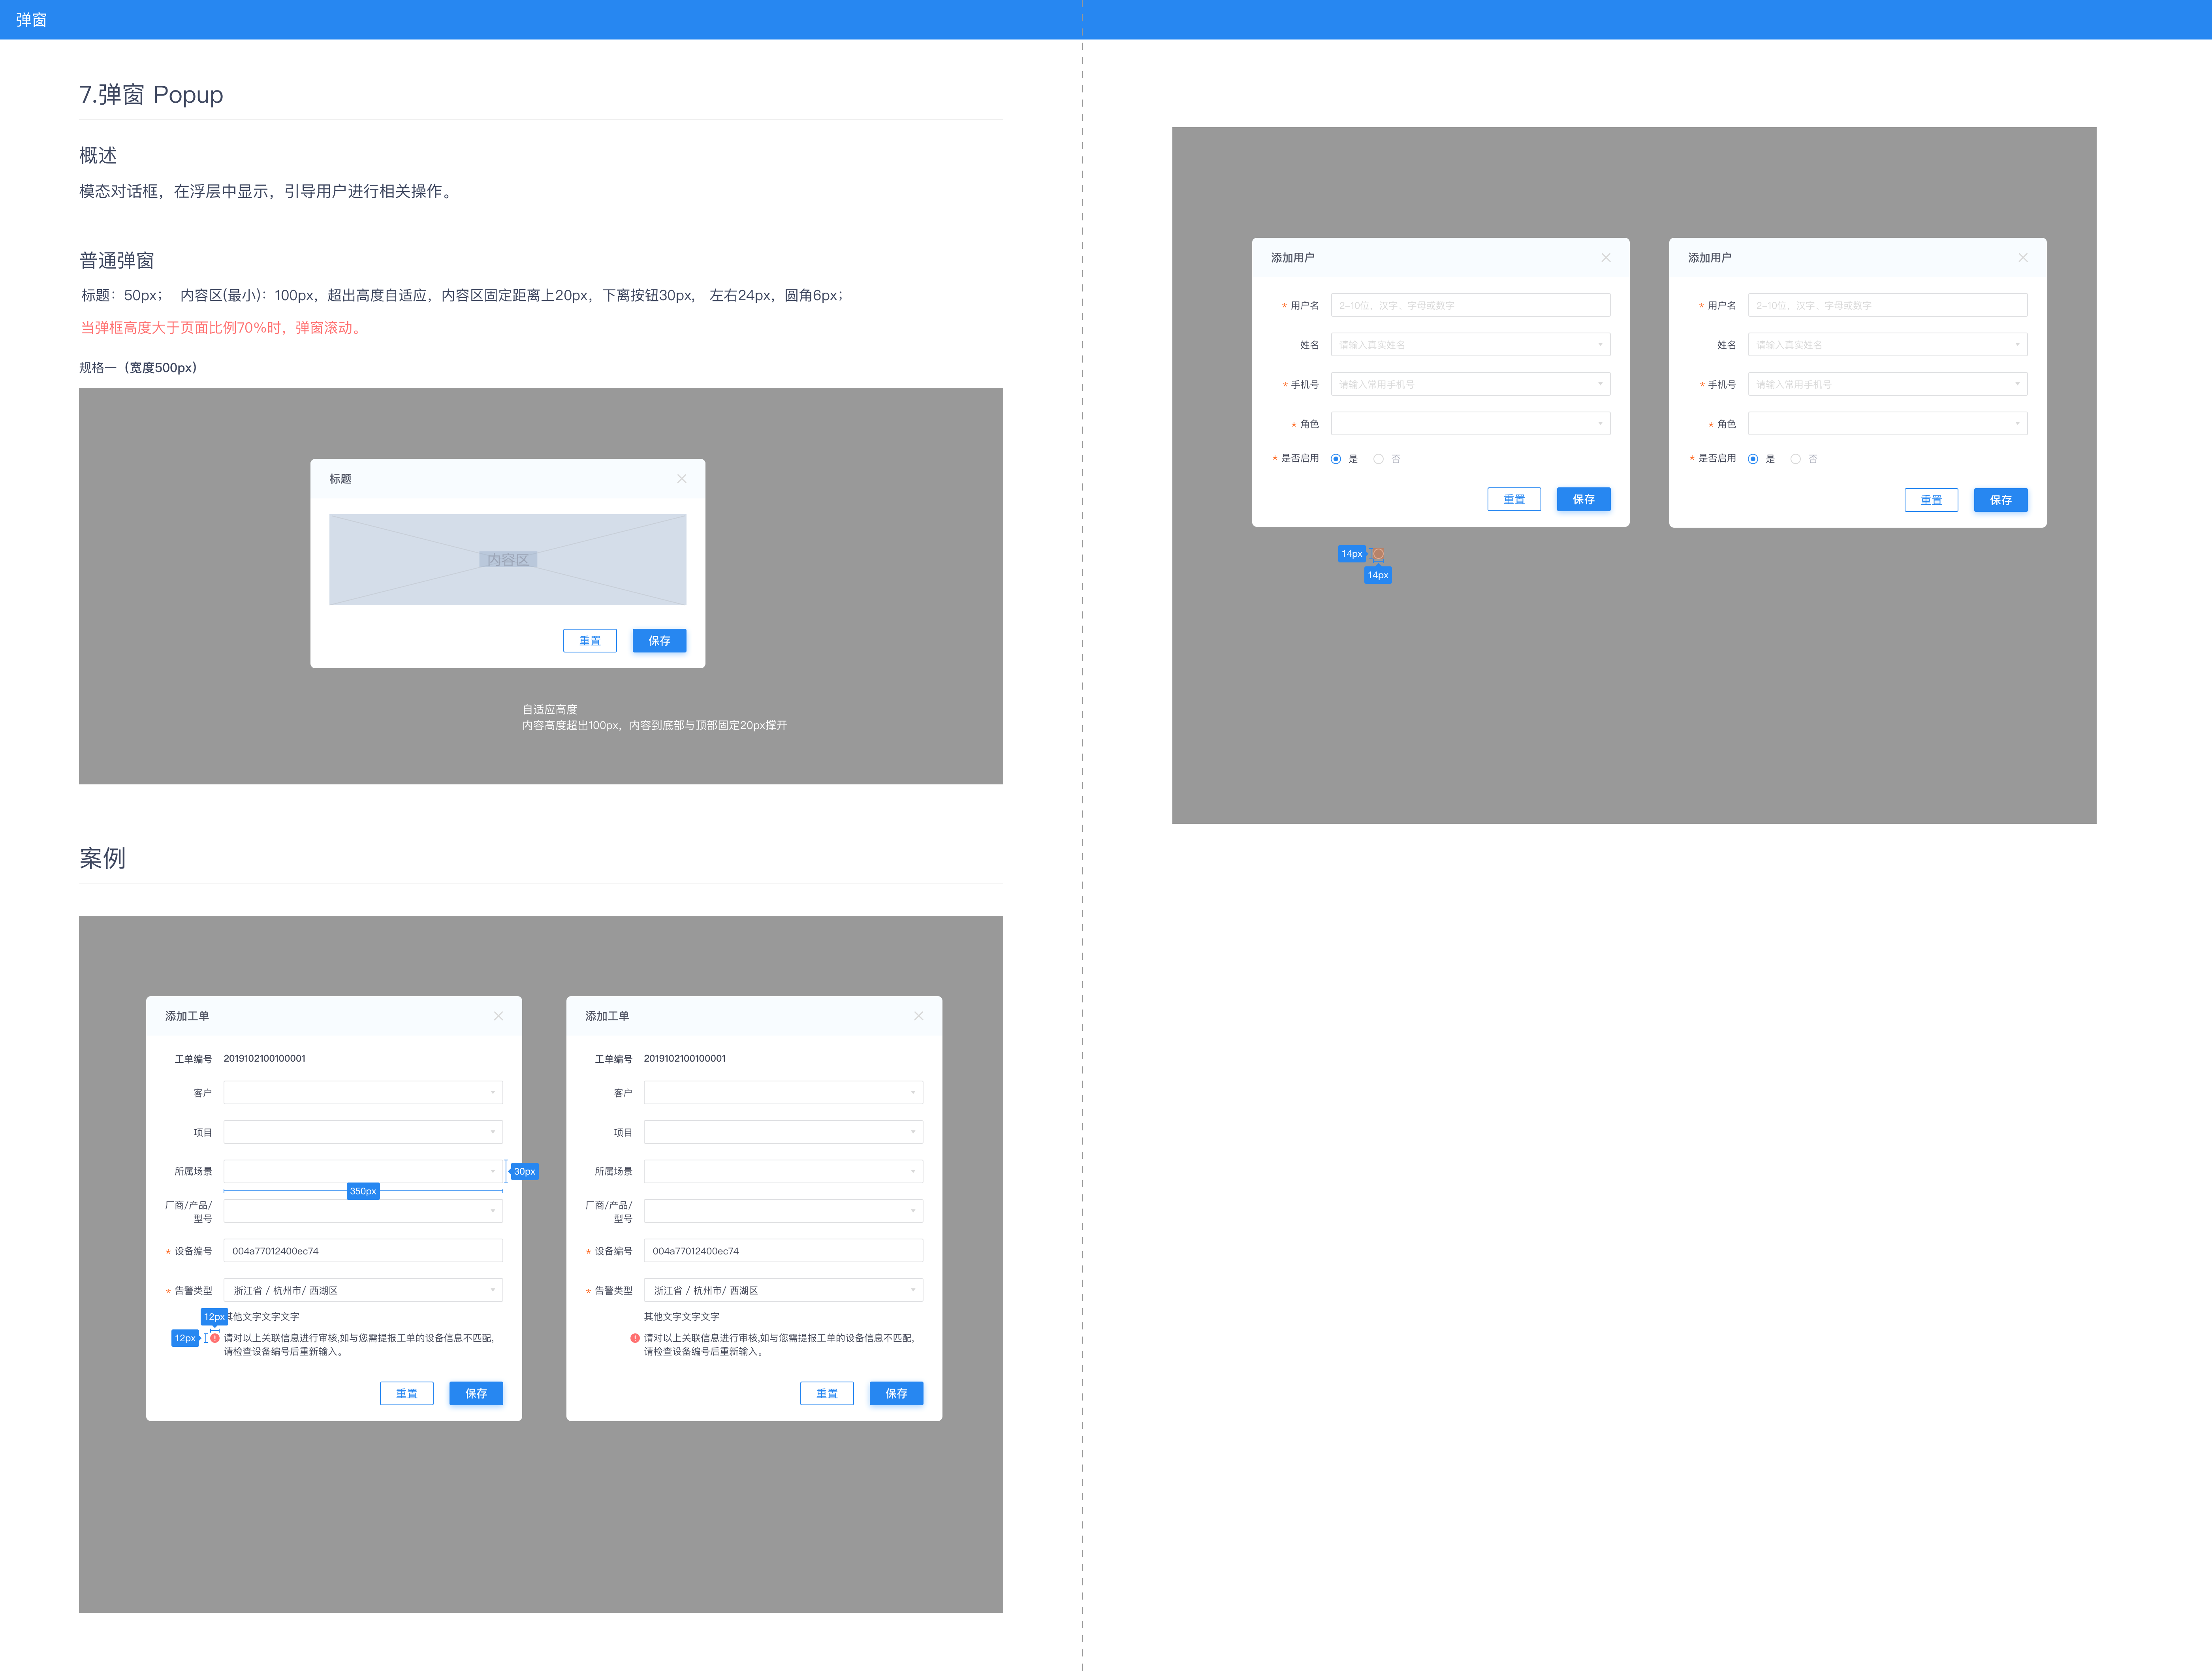Viewport: 2212px width, 1677px height.
Task: Click the orange circle sample below 添加用户 dialog
Action: pos(1378,554)
